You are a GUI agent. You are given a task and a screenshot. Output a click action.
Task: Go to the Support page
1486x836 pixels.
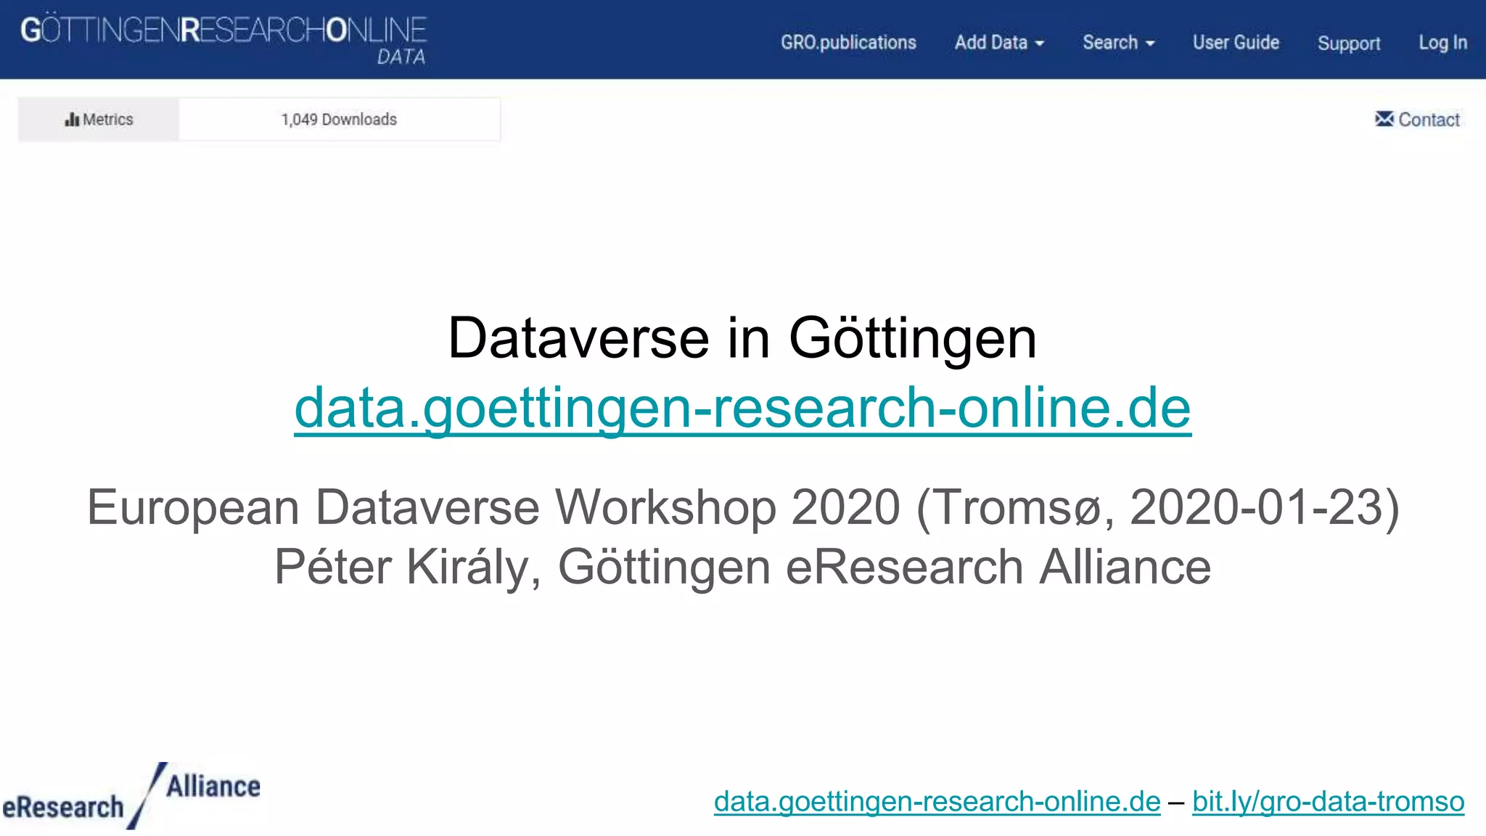coord(1348,44)
